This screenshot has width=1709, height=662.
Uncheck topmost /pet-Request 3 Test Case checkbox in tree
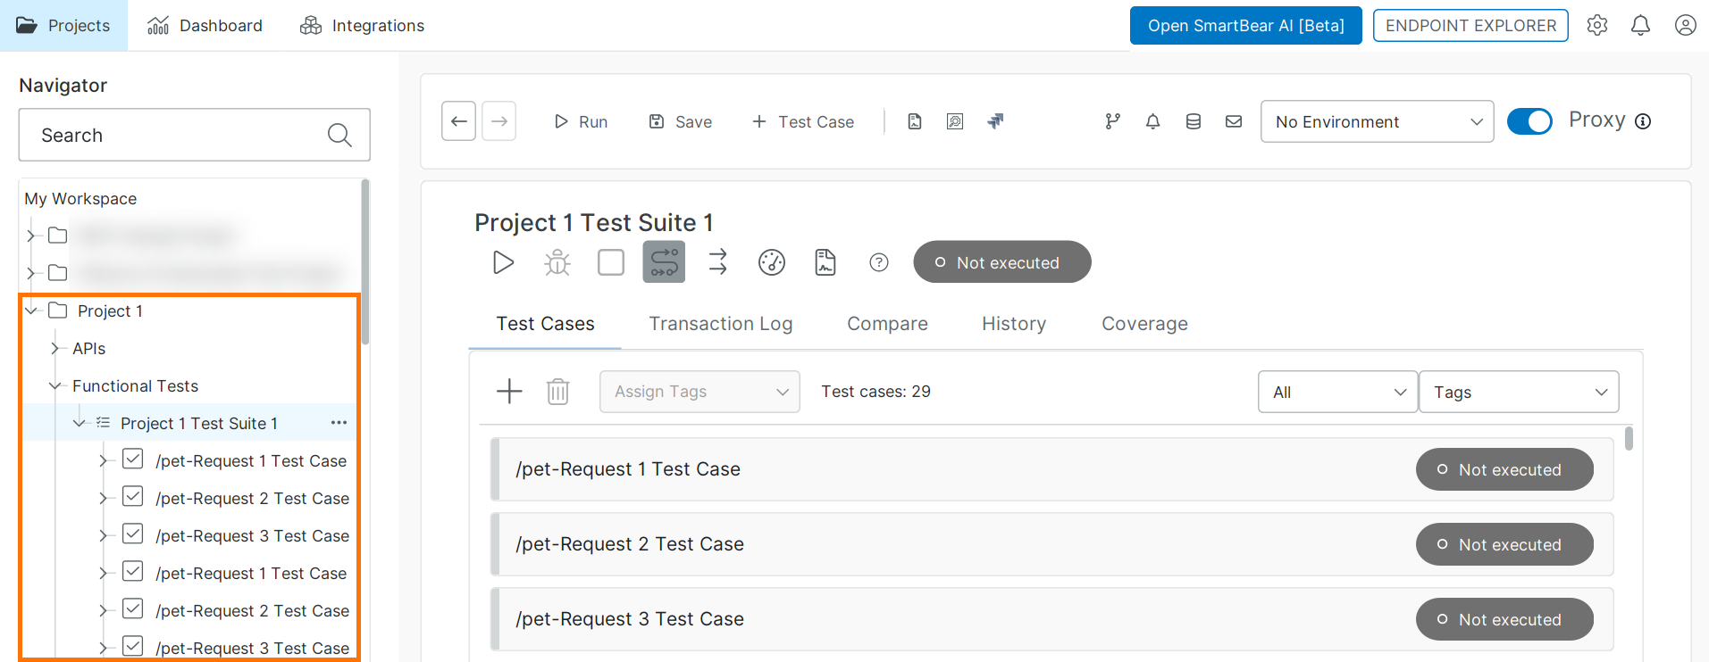pos(133,534)
